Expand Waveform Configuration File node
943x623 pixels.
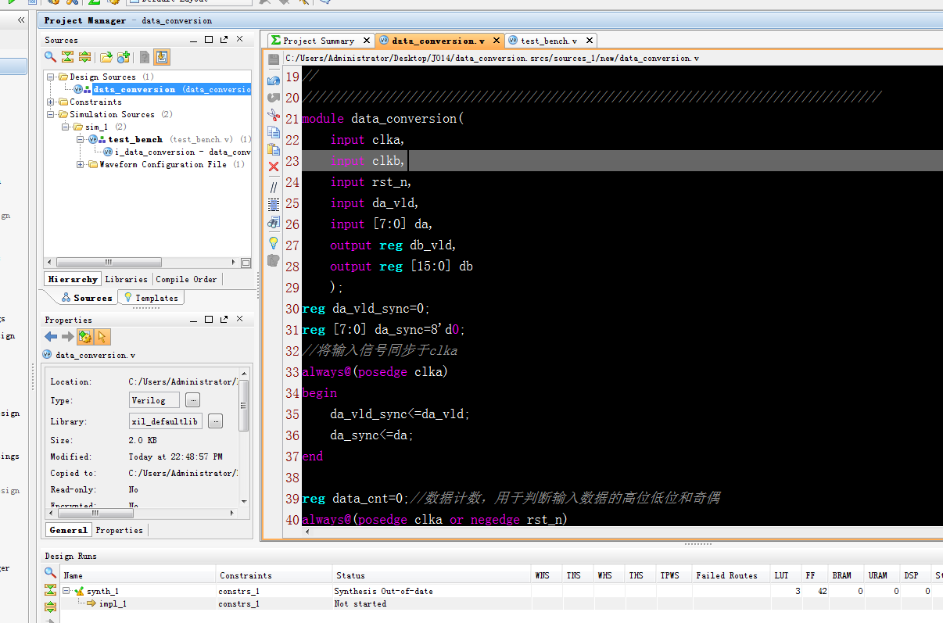tap(81, 165)
